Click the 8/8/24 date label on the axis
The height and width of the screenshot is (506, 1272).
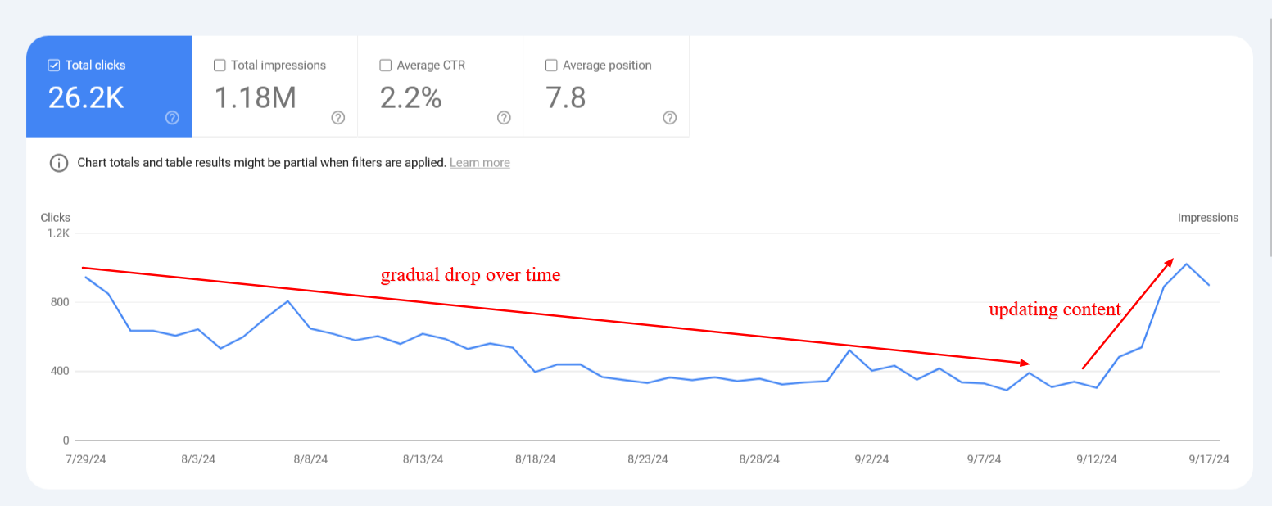[x=310, y=459]
